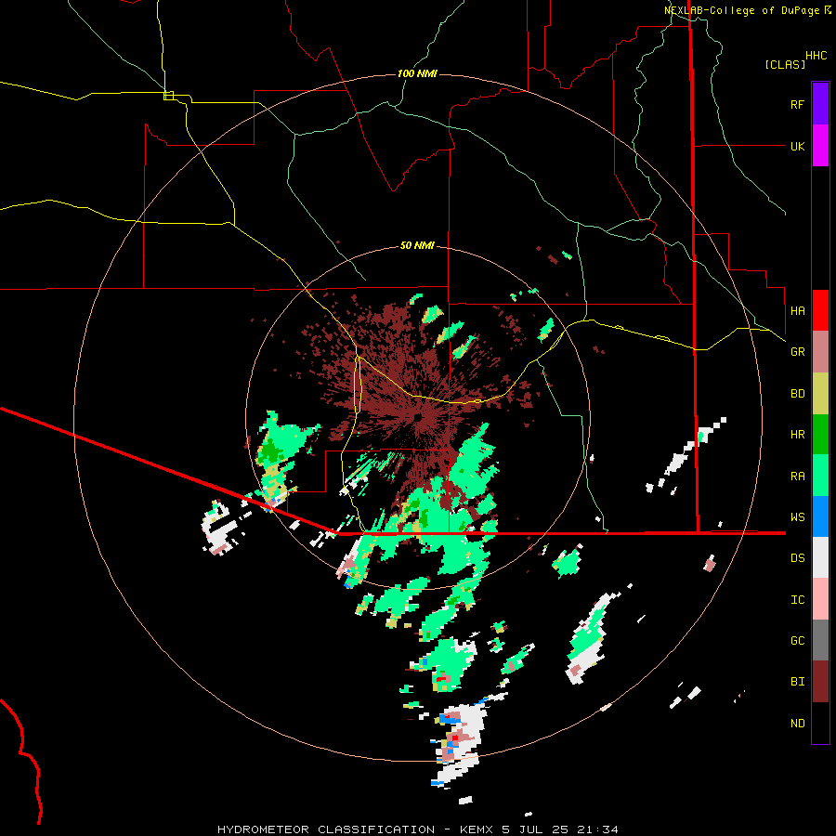Click the 'RA' legend label
This screenshot has width=836, height=836.
pyautogui.click(x=797, y=477)
